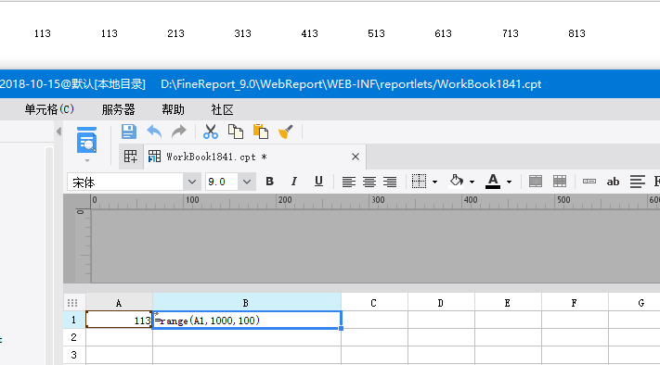Click the insert widget control icon

[x=589, y=182]
